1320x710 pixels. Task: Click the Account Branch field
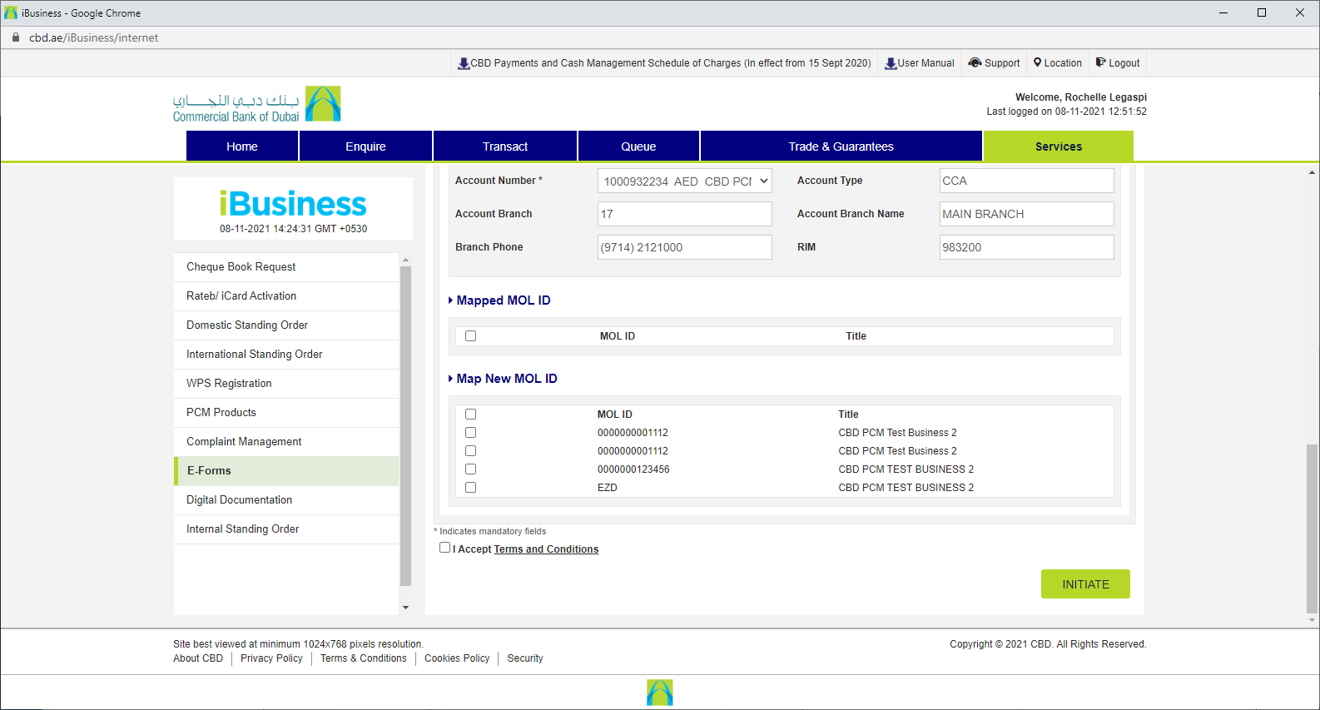pyautogui.click(x=684, y=214)
